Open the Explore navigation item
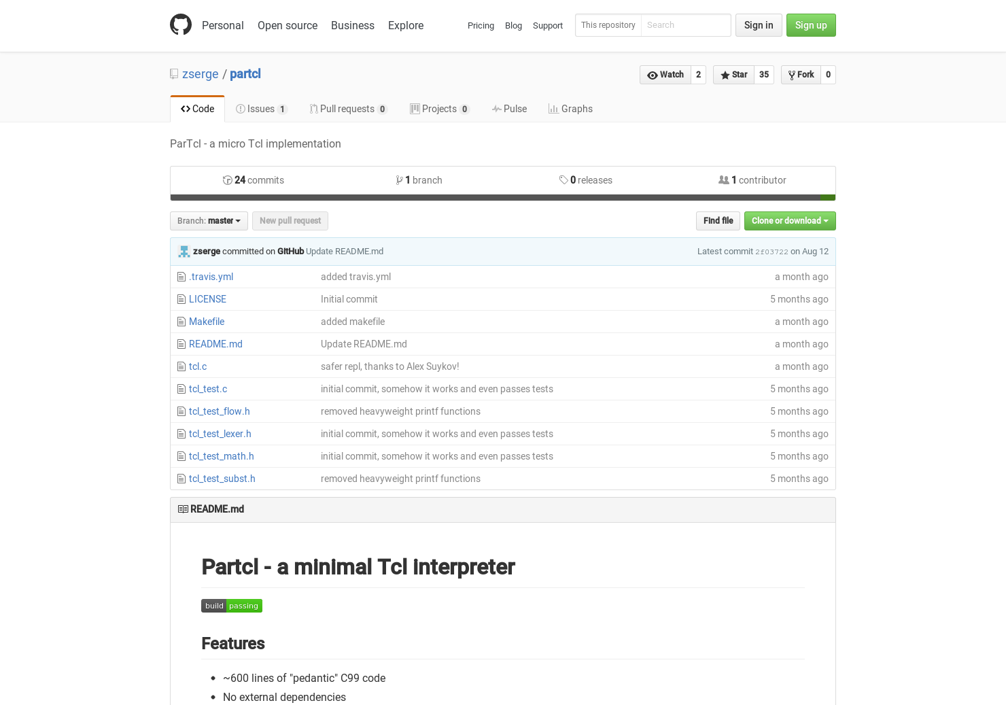 click(x=406, y=25)
